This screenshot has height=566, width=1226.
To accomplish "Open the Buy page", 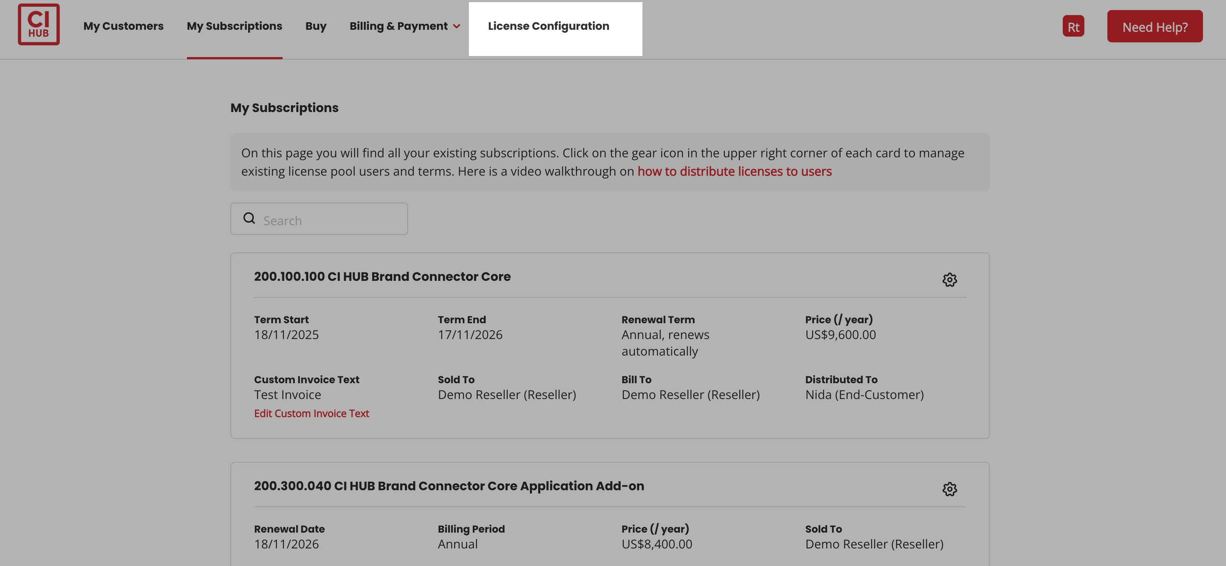I will 316,26.
